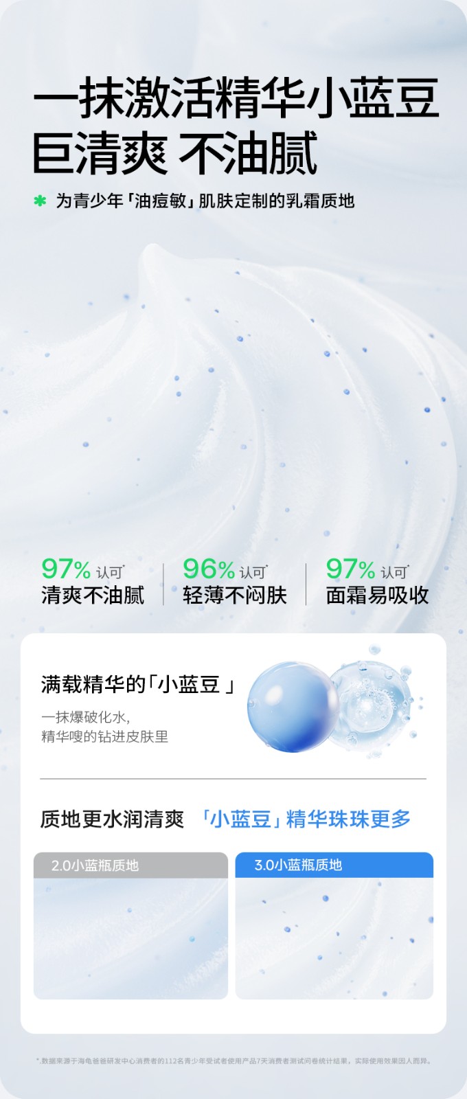Click the 满载精华的「小蓝豆」 heading
Viewport: 467px width, 1099px height.
coord(138,684)
